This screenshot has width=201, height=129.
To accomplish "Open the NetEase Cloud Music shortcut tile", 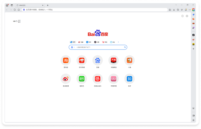I will point(98,79).
